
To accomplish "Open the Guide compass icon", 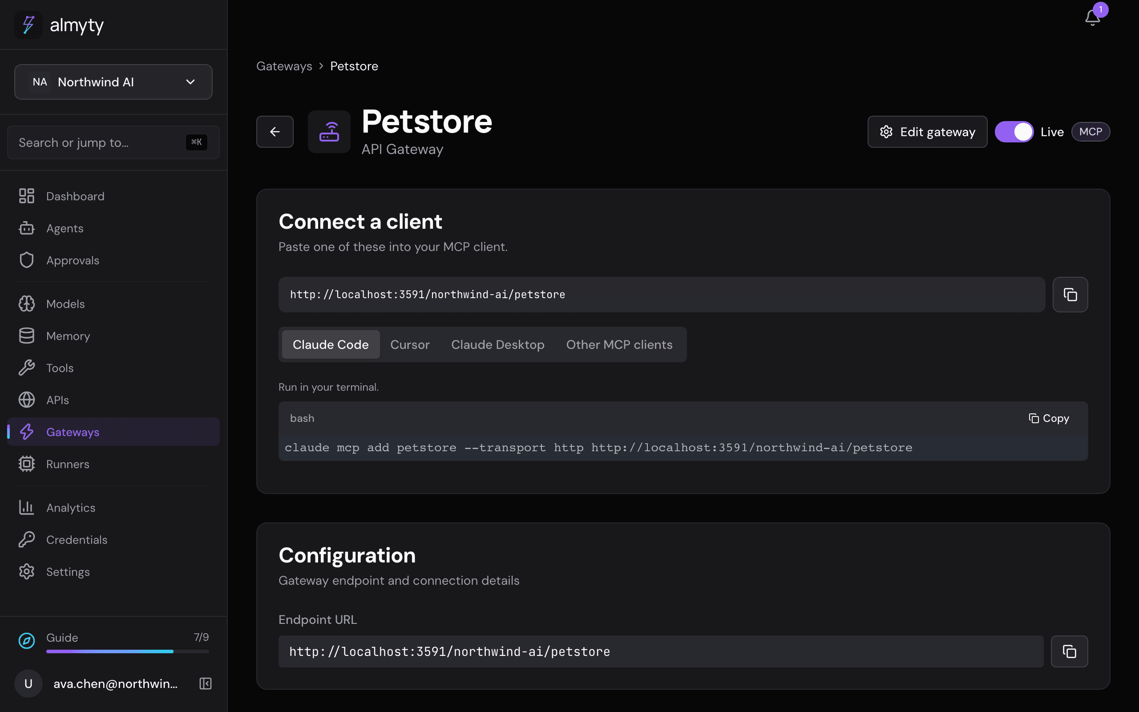I will [x=26, y=640].
